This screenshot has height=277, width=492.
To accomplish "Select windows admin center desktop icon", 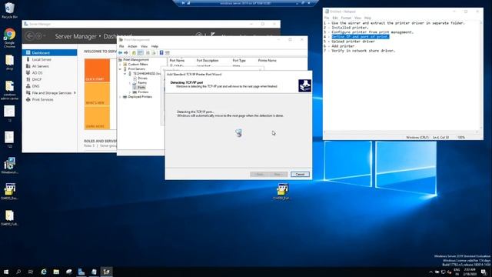I will tap(9, 91).
